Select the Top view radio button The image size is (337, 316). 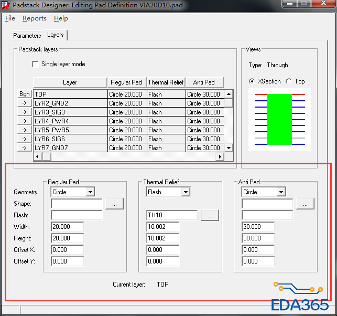[288, 81]
